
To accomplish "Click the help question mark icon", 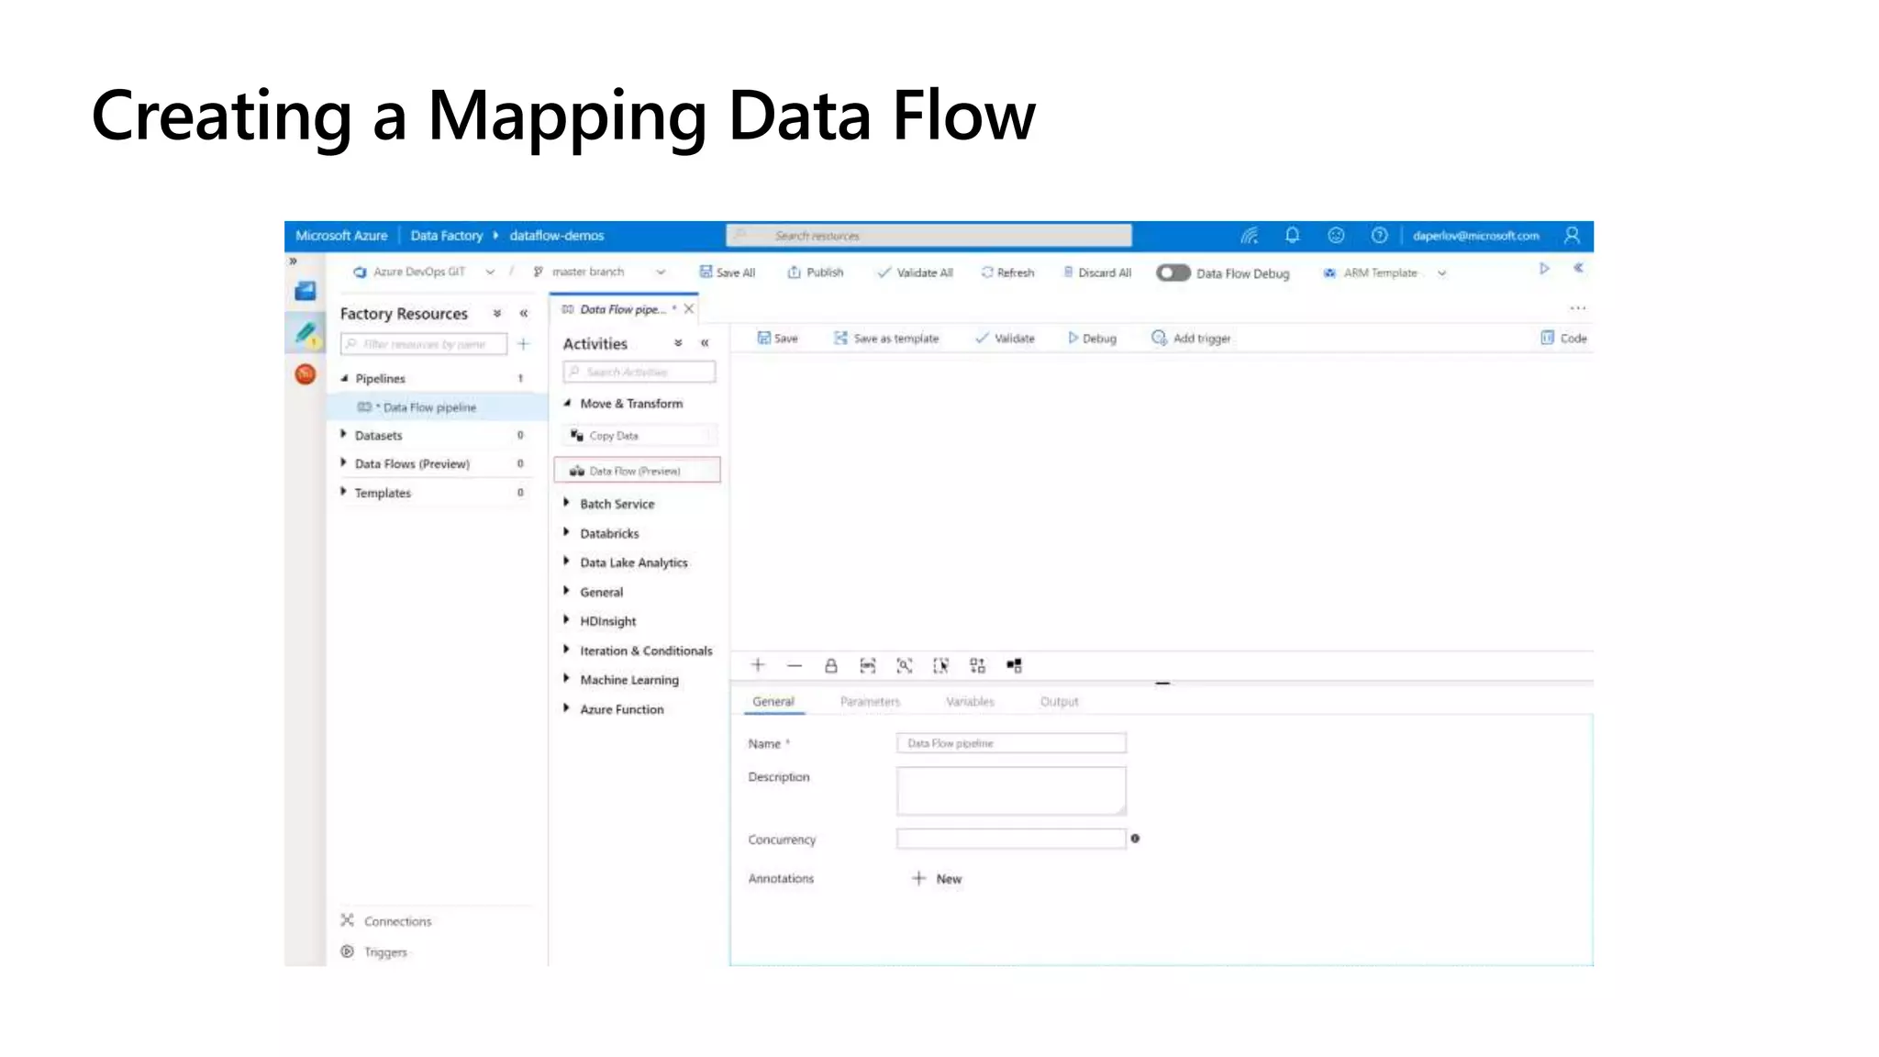I will coord(1379,236).
